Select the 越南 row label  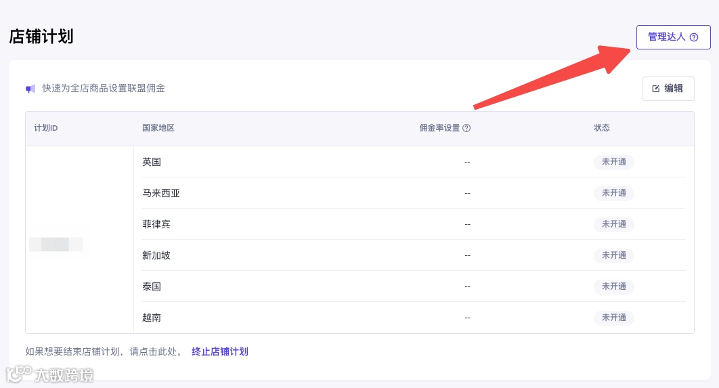coord(152,318)
